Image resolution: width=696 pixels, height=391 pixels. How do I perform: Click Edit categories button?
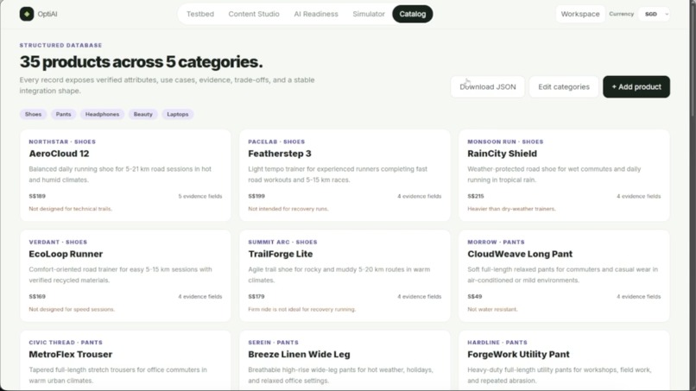pyautogui.click(x=564, y=86)
